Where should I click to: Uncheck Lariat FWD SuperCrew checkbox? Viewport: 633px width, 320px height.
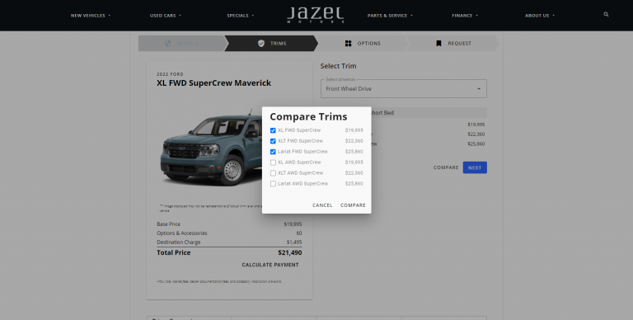[x=273, y=152]
